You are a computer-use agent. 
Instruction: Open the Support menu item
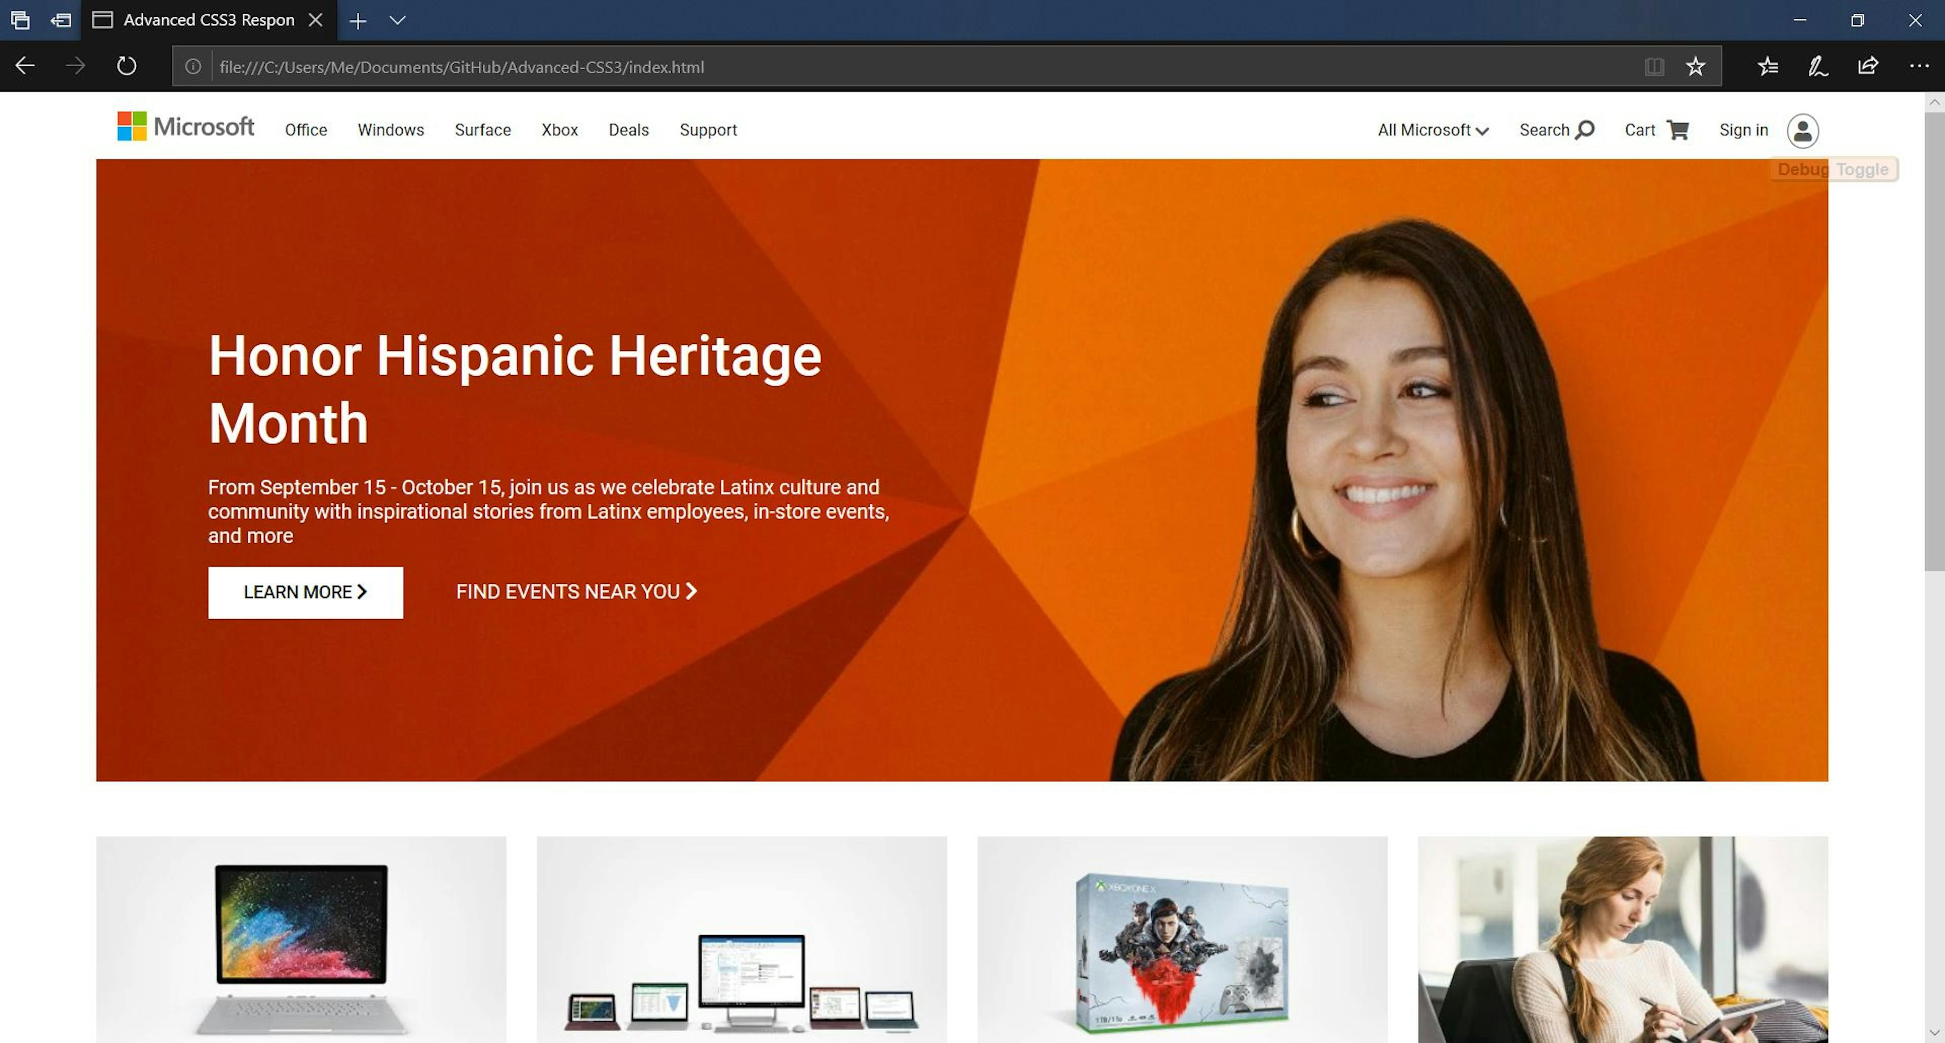708,130
